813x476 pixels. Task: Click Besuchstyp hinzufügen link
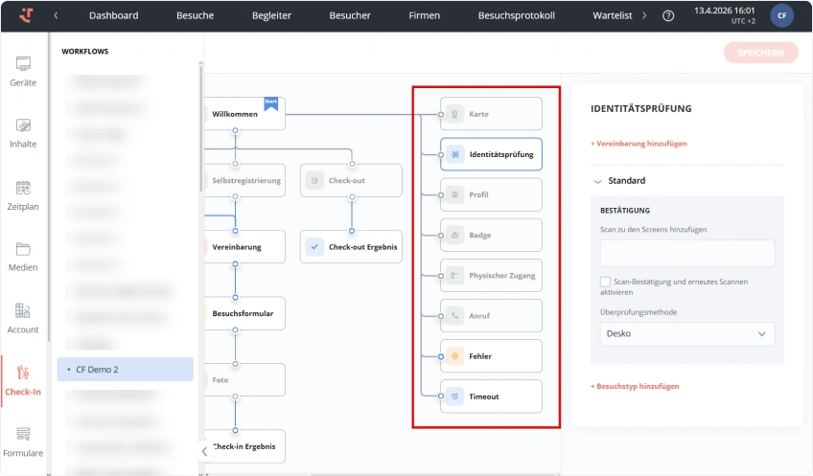pos(635,386)
